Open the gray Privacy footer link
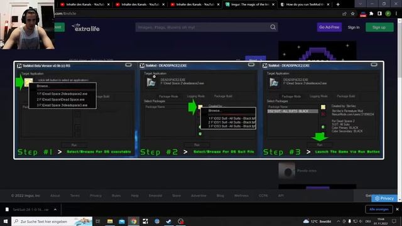Image resolution: width=402 pixels, height=226 pixels. 95,195
